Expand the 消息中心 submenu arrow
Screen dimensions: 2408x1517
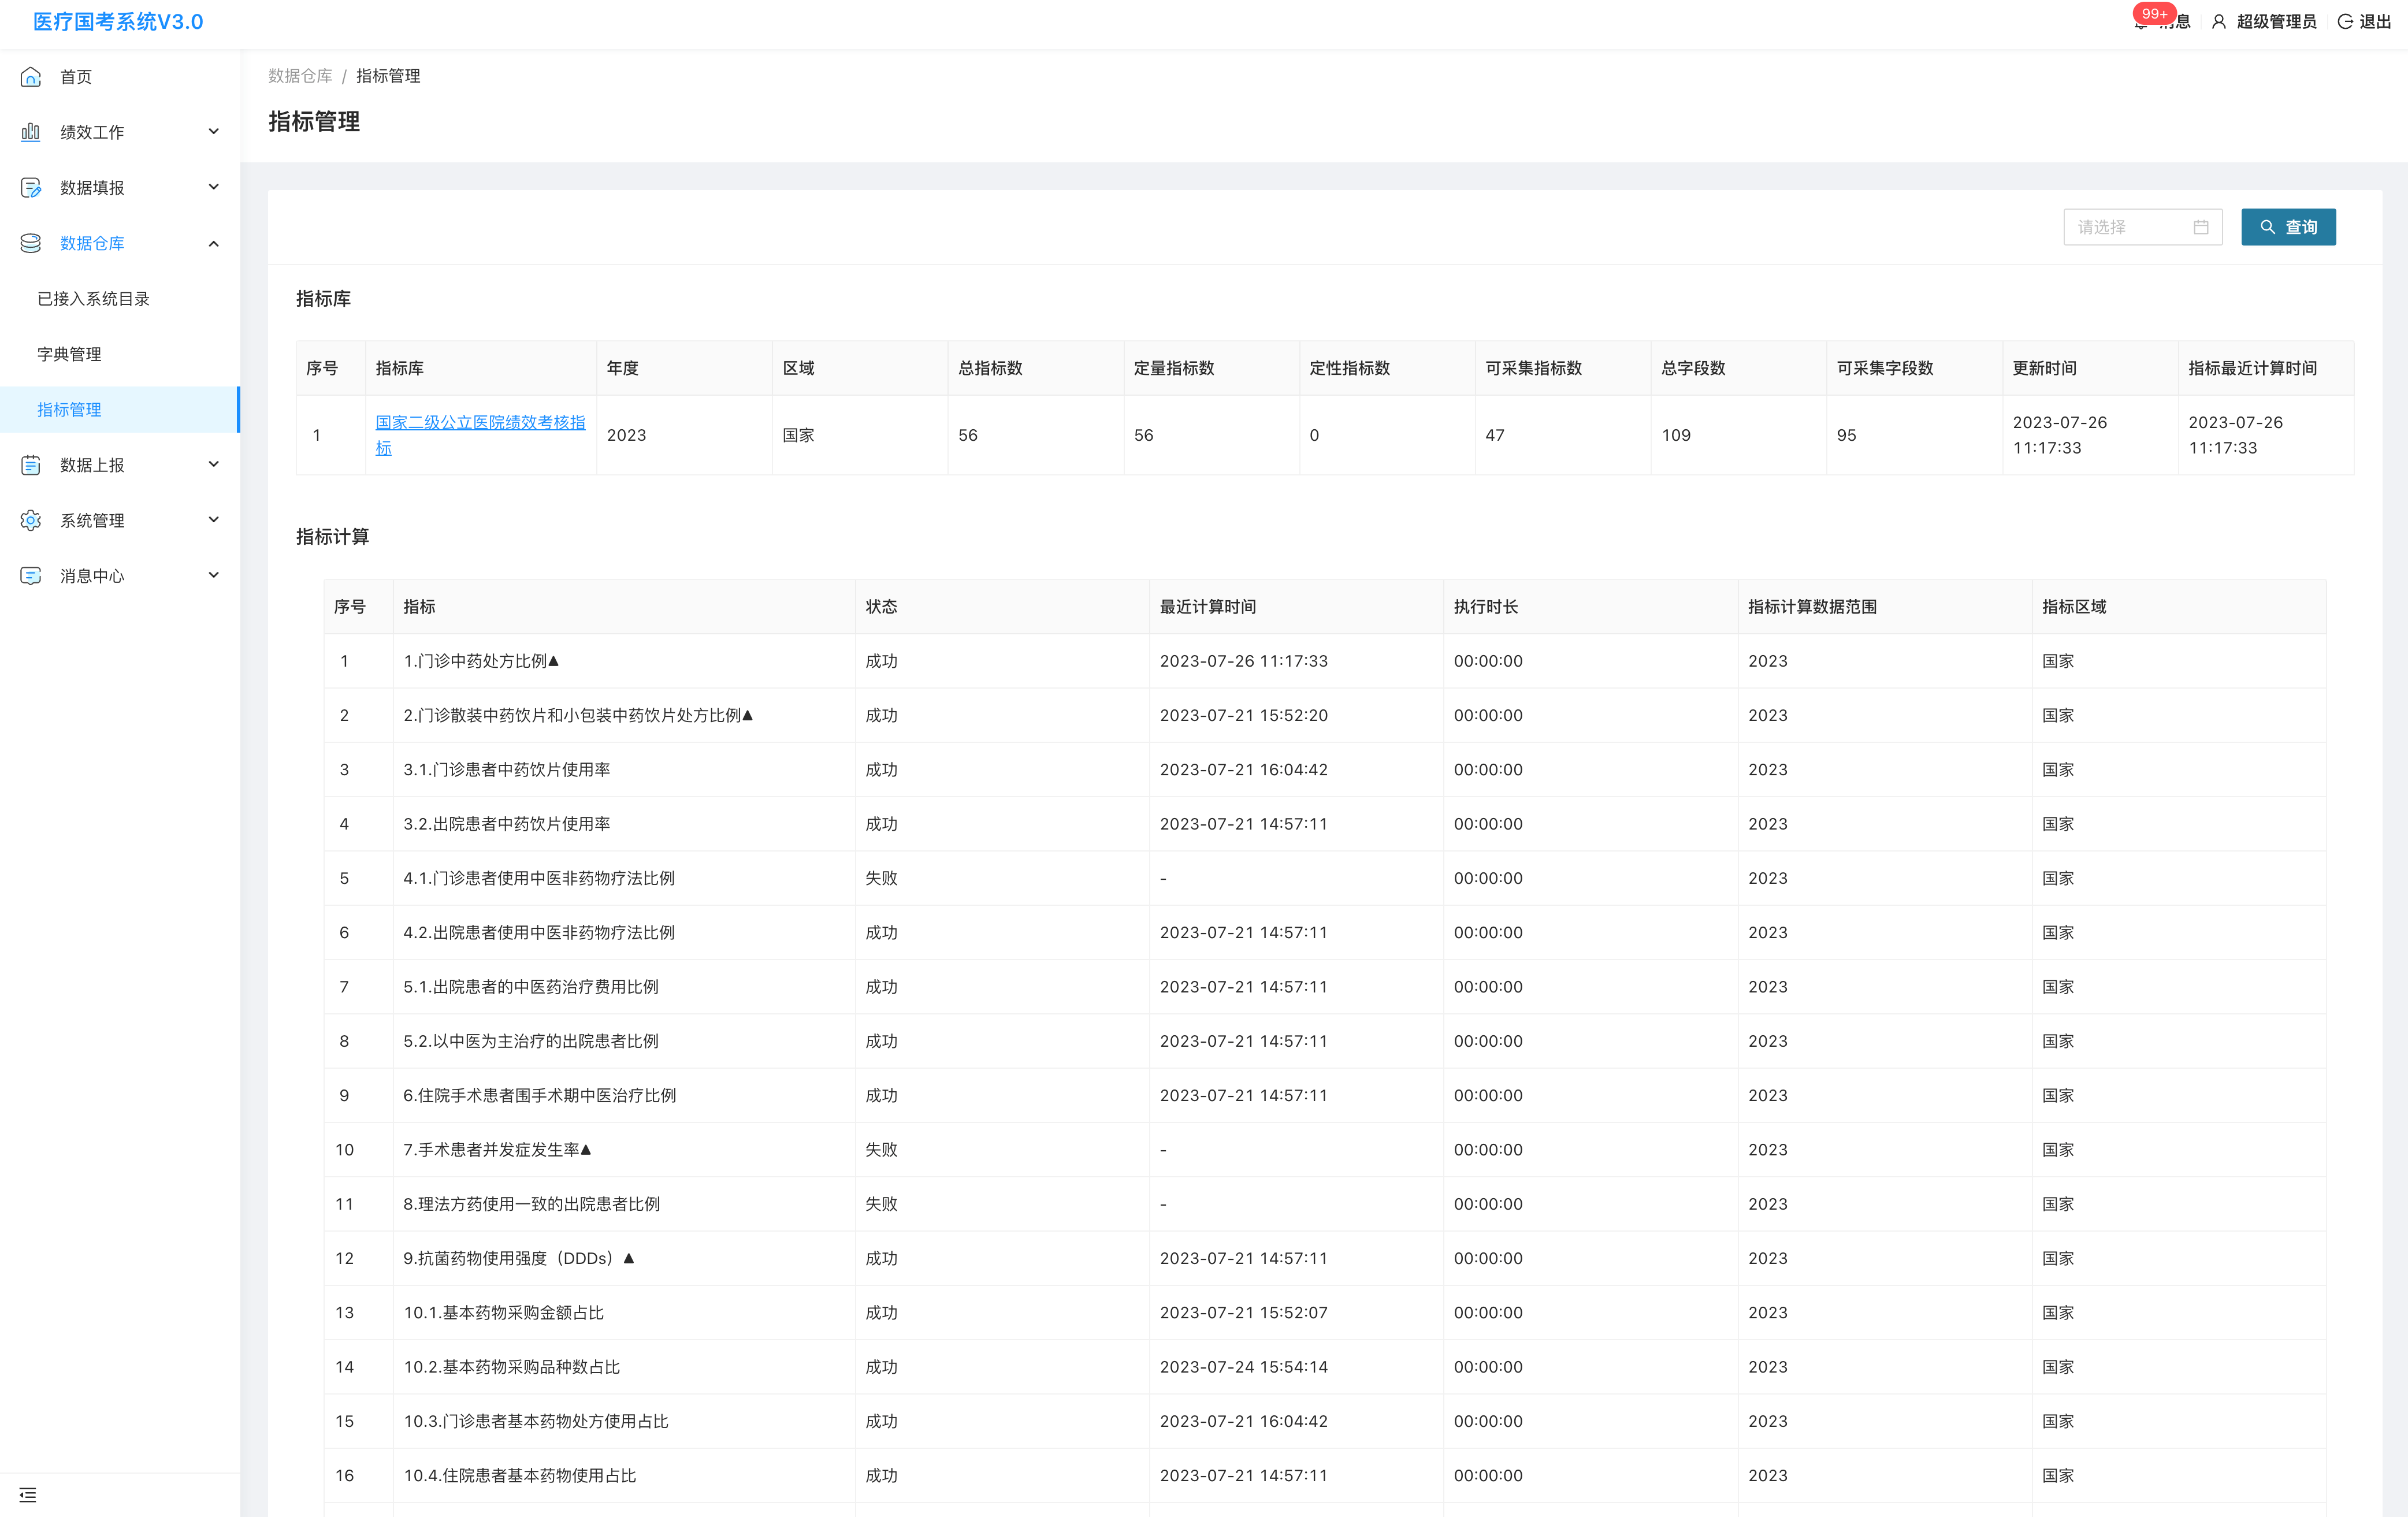click(x=213, y=576)
